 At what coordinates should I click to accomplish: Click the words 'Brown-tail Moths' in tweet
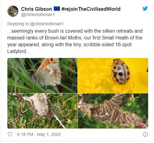click(x=63, y=38)
